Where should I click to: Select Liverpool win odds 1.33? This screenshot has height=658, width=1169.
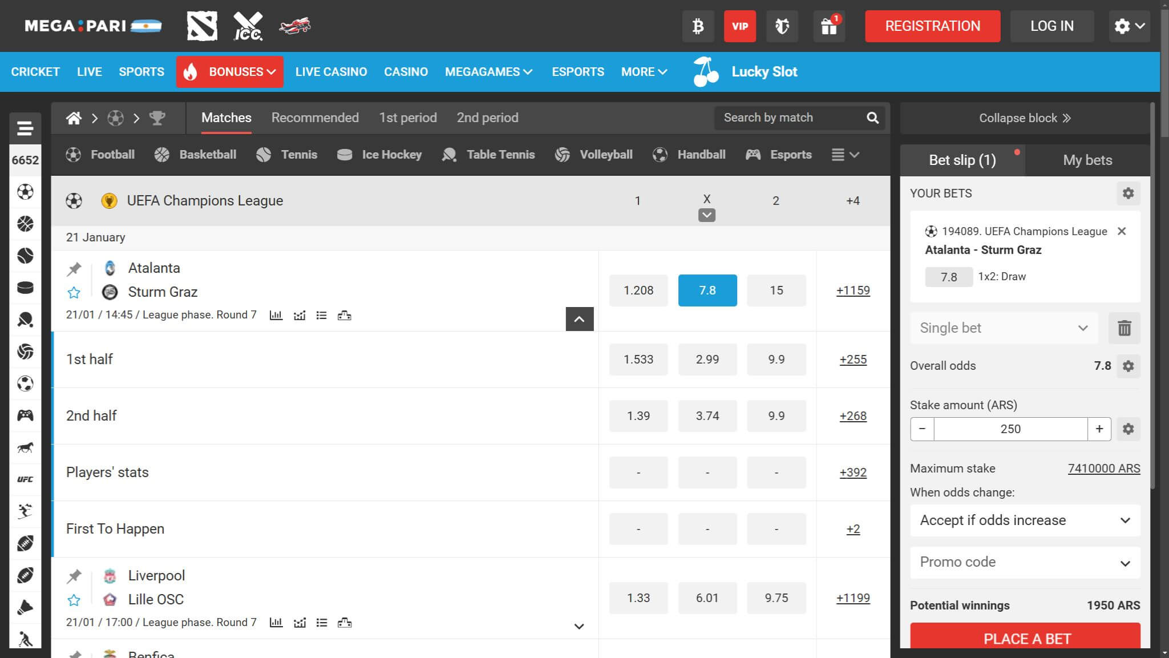click(638, 598)
